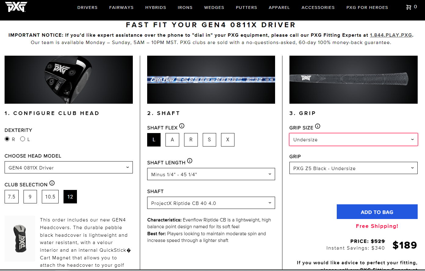Open the Fairways menu

[x=122, y=7]
